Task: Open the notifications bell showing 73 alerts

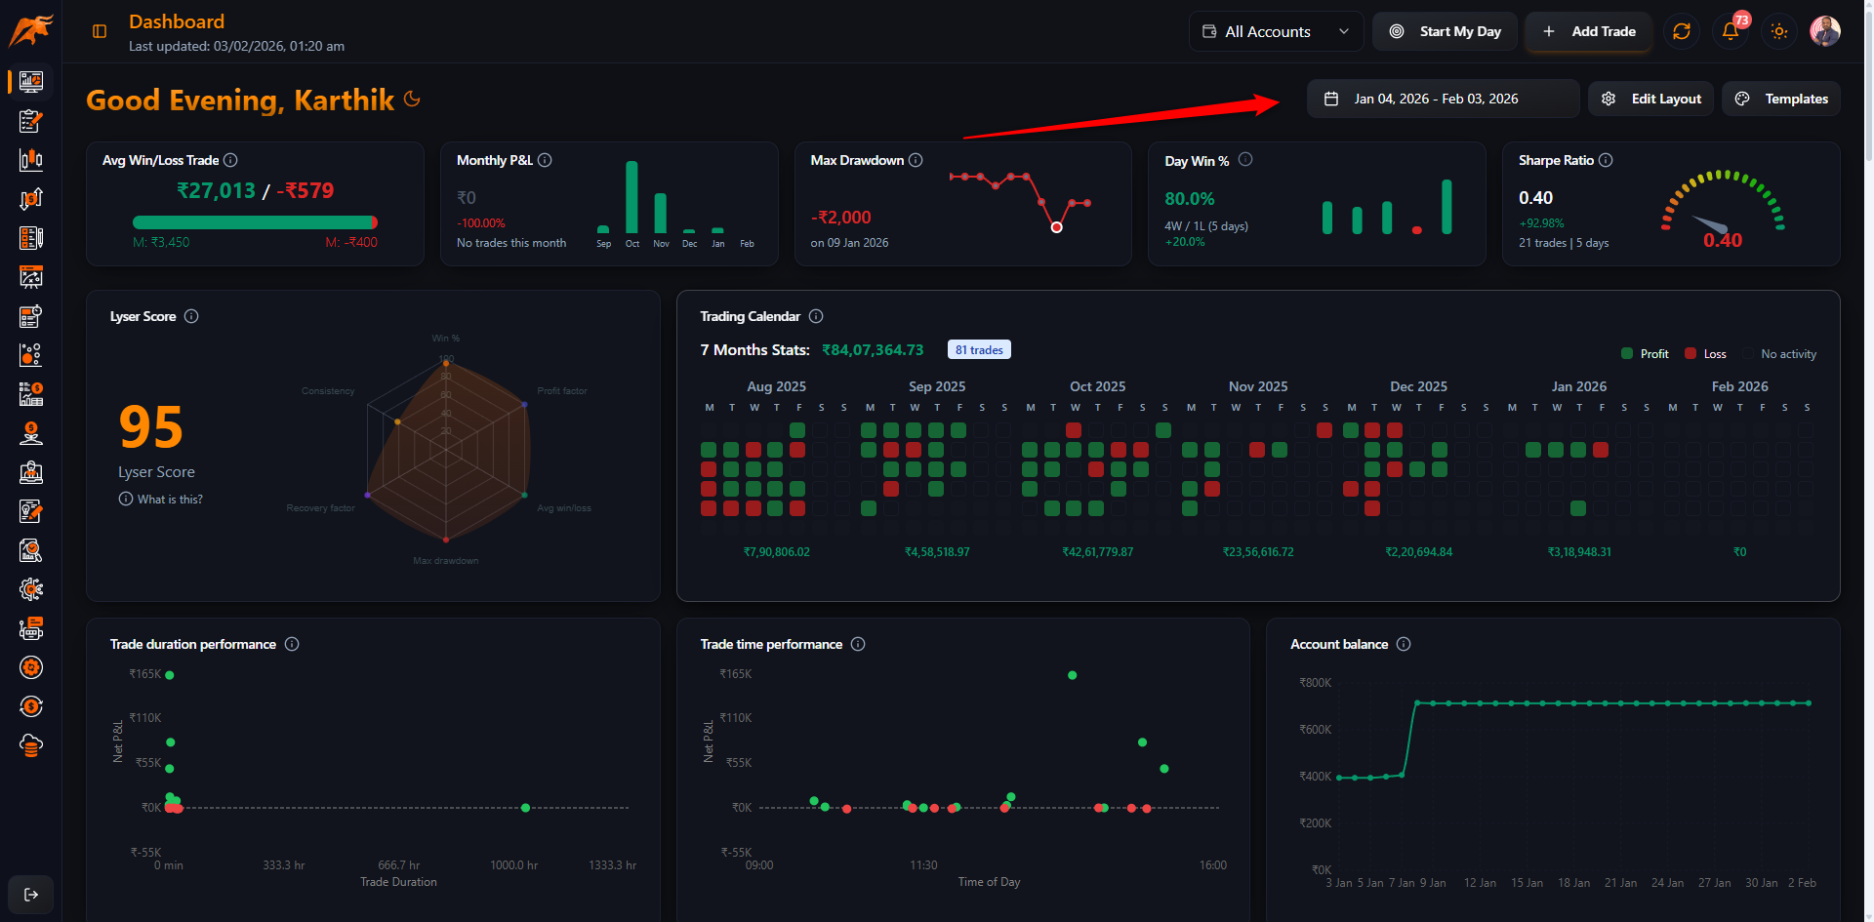Action: 1730,30
